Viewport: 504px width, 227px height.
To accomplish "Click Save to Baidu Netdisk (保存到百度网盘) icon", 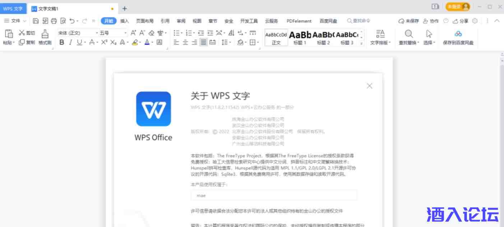I will [458, 34].
